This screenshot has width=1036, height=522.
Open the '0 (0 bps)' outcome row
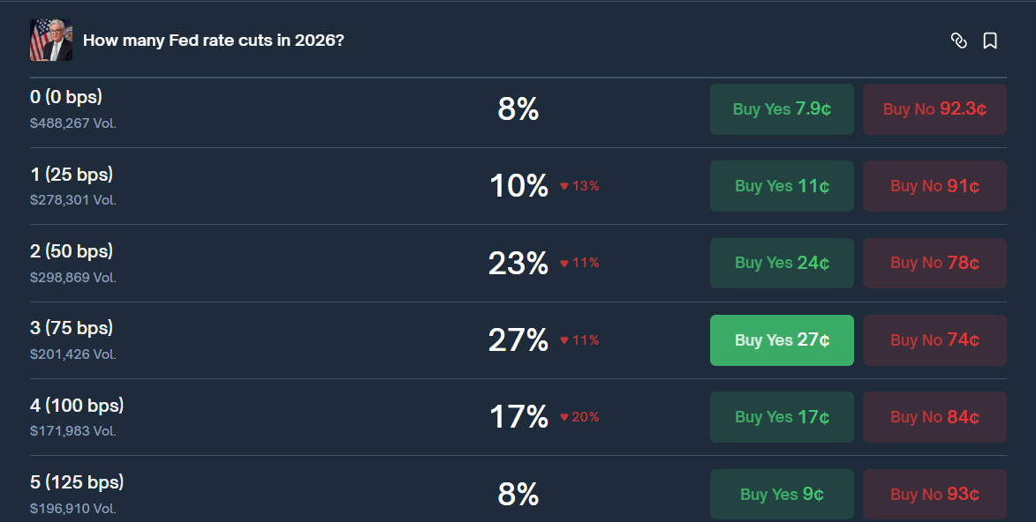(x=66, y=97)
